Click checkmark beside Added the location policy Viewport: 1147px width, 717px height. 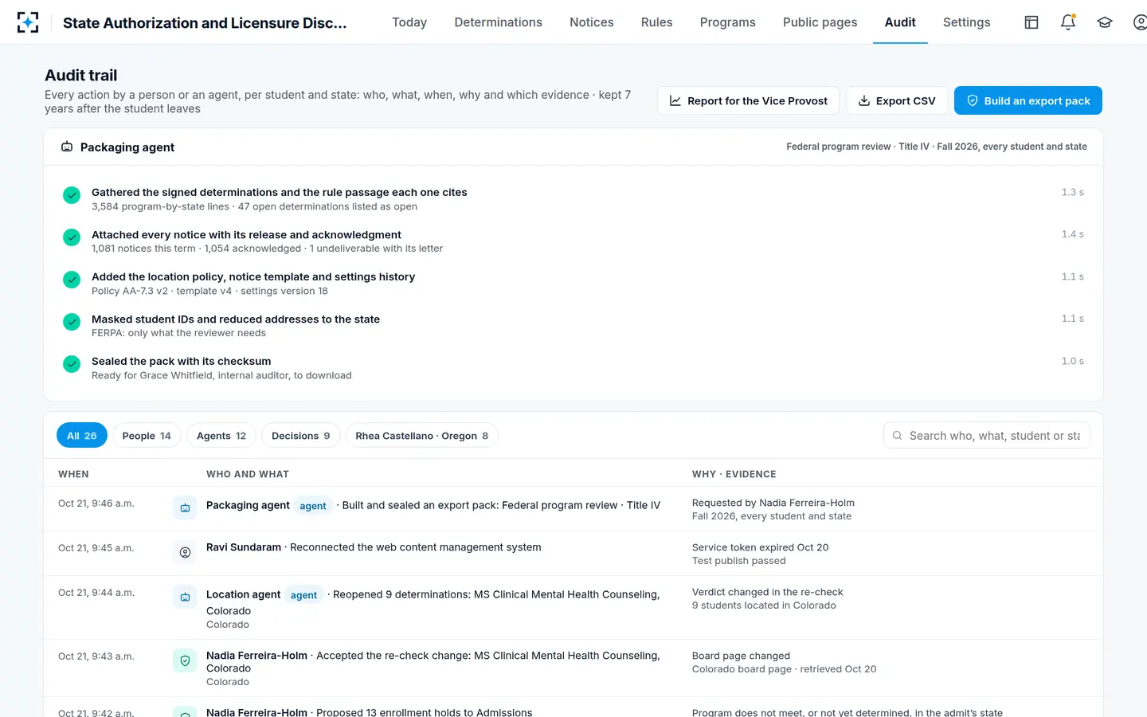[x=72, y=280]
